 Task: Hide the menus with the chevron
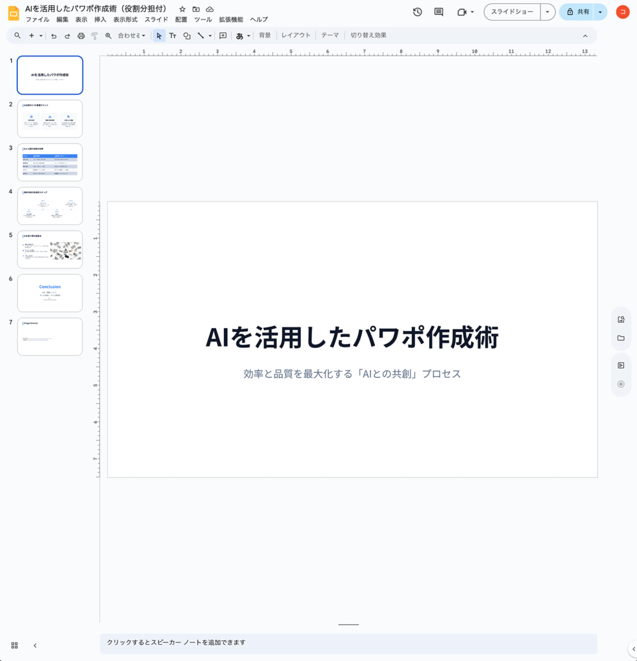pyautogui.click(x=585, y=36)
